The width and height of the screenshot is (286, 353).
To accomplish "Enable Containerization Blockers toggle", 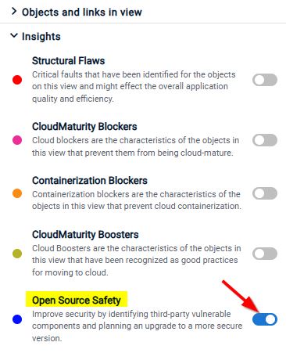I will coord(265,193).
